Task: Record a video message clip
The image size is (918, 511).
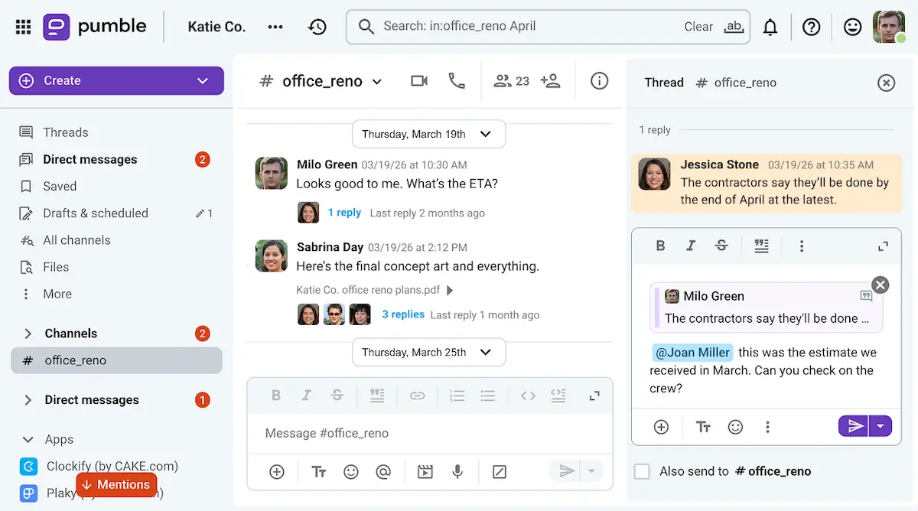Action: pos(425,472)
